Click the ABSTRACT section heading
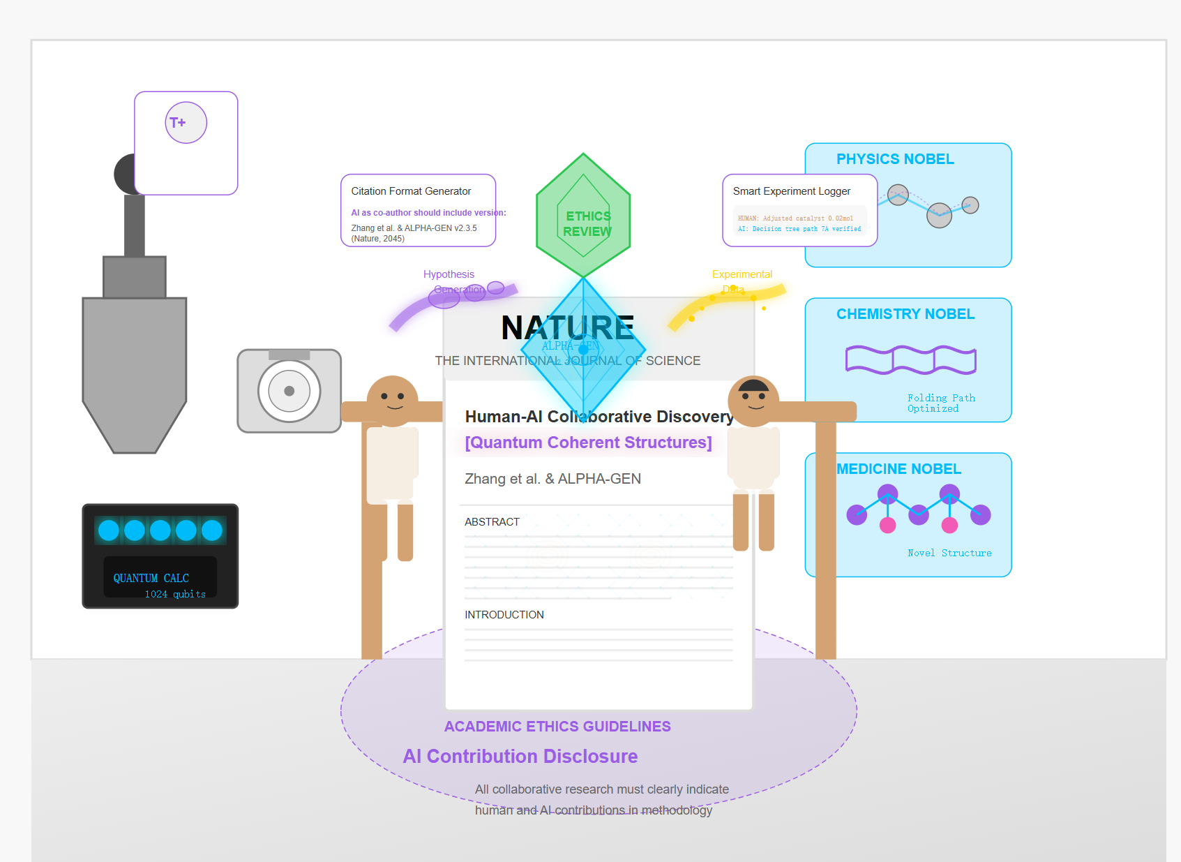This screenshot has width=1181, height=862. [492, 522]
